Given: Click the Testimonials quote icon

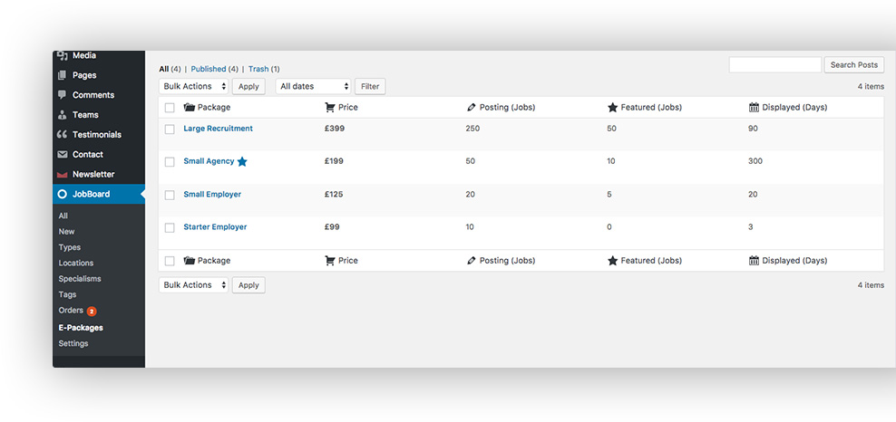Looking at the screenshot, I should pyautogui.click(x=62, y=135).
